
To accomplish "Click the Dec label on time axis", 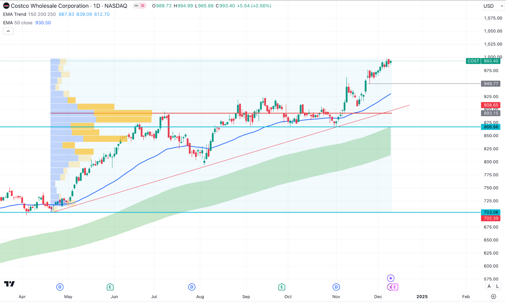I will pos(378,297).
